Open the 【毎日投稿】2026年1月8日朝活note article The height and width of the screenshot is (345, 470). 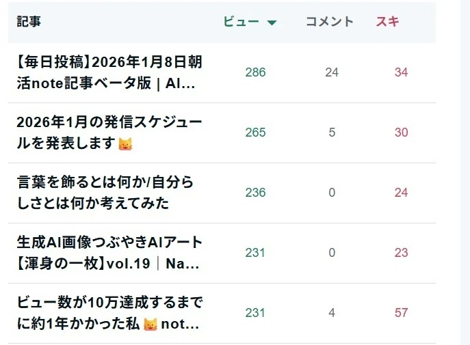(109, 72)
